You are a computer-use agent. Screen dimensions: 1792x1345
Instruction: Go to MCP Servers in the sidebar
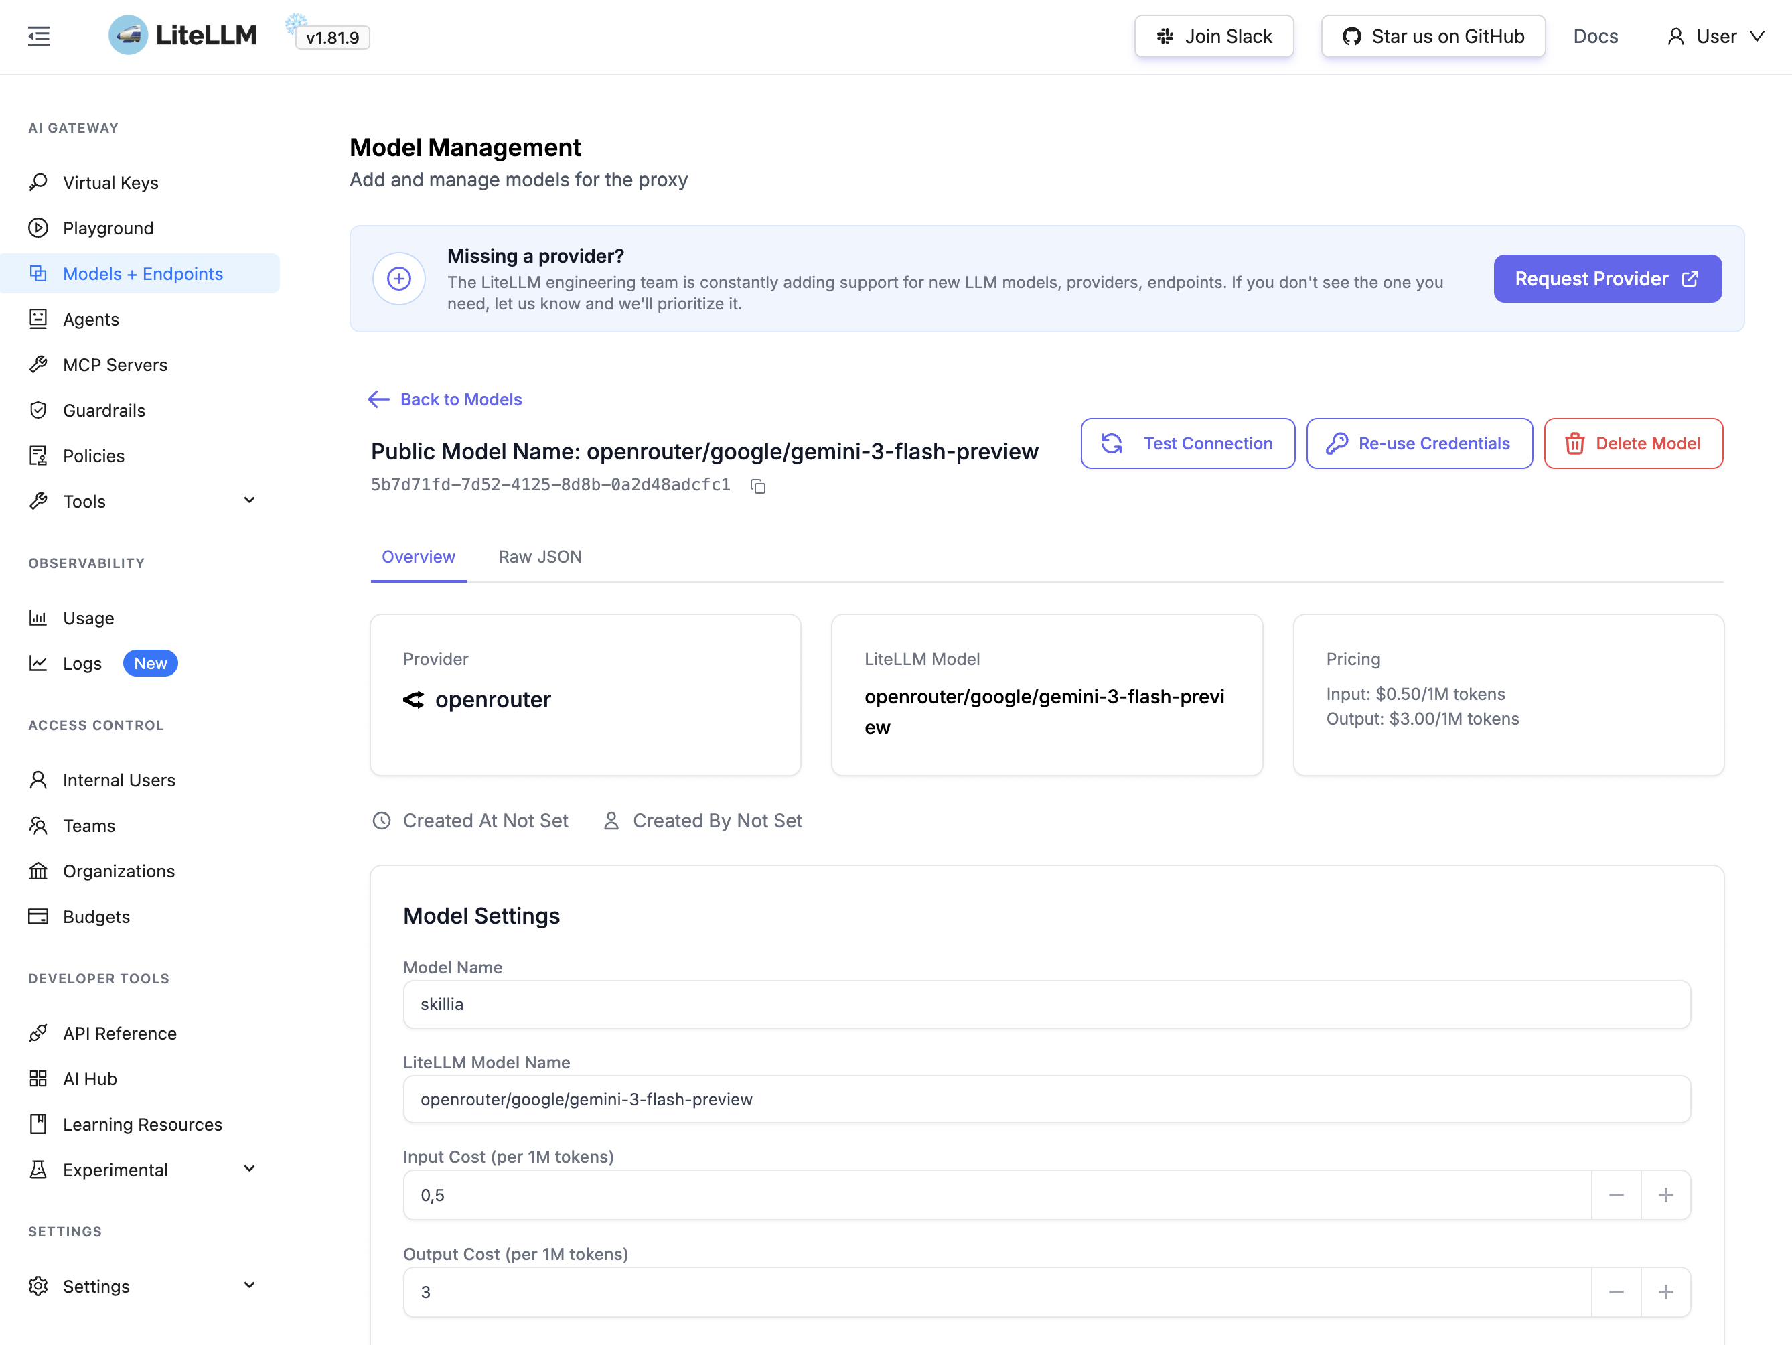point(115,364)
